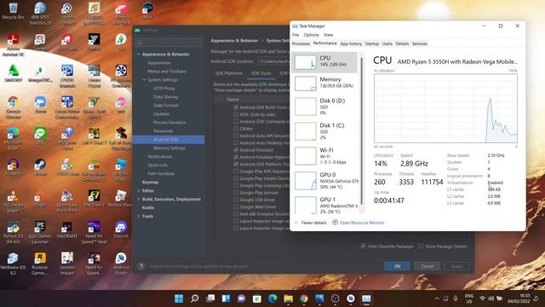Launch The Crew 2 desktop shortcut
The width and height of the screenshot is (545, 307).
[95, 199]
